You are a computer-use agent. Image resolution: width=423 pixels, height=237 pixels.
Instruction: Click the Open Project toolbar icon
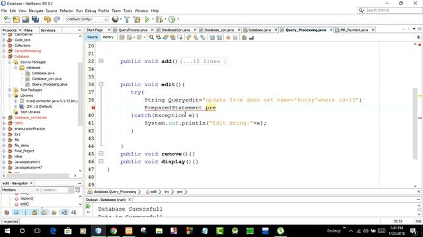tap(26, 19)
